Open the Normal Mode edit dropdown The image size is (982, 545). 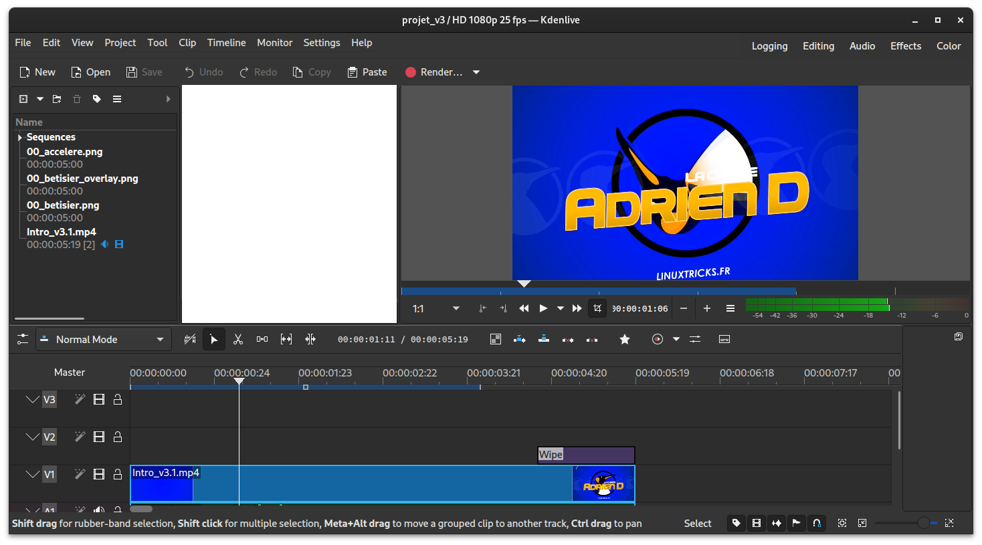[104, 340]
